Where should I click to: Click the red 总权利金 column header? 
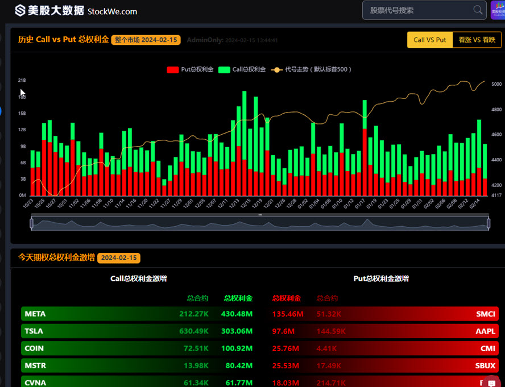point(286,298)
